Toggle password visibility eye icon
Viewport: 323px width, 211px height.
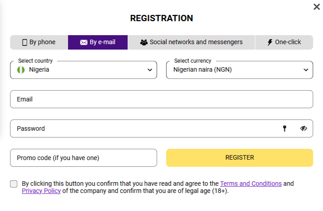[x=304, y=128]
